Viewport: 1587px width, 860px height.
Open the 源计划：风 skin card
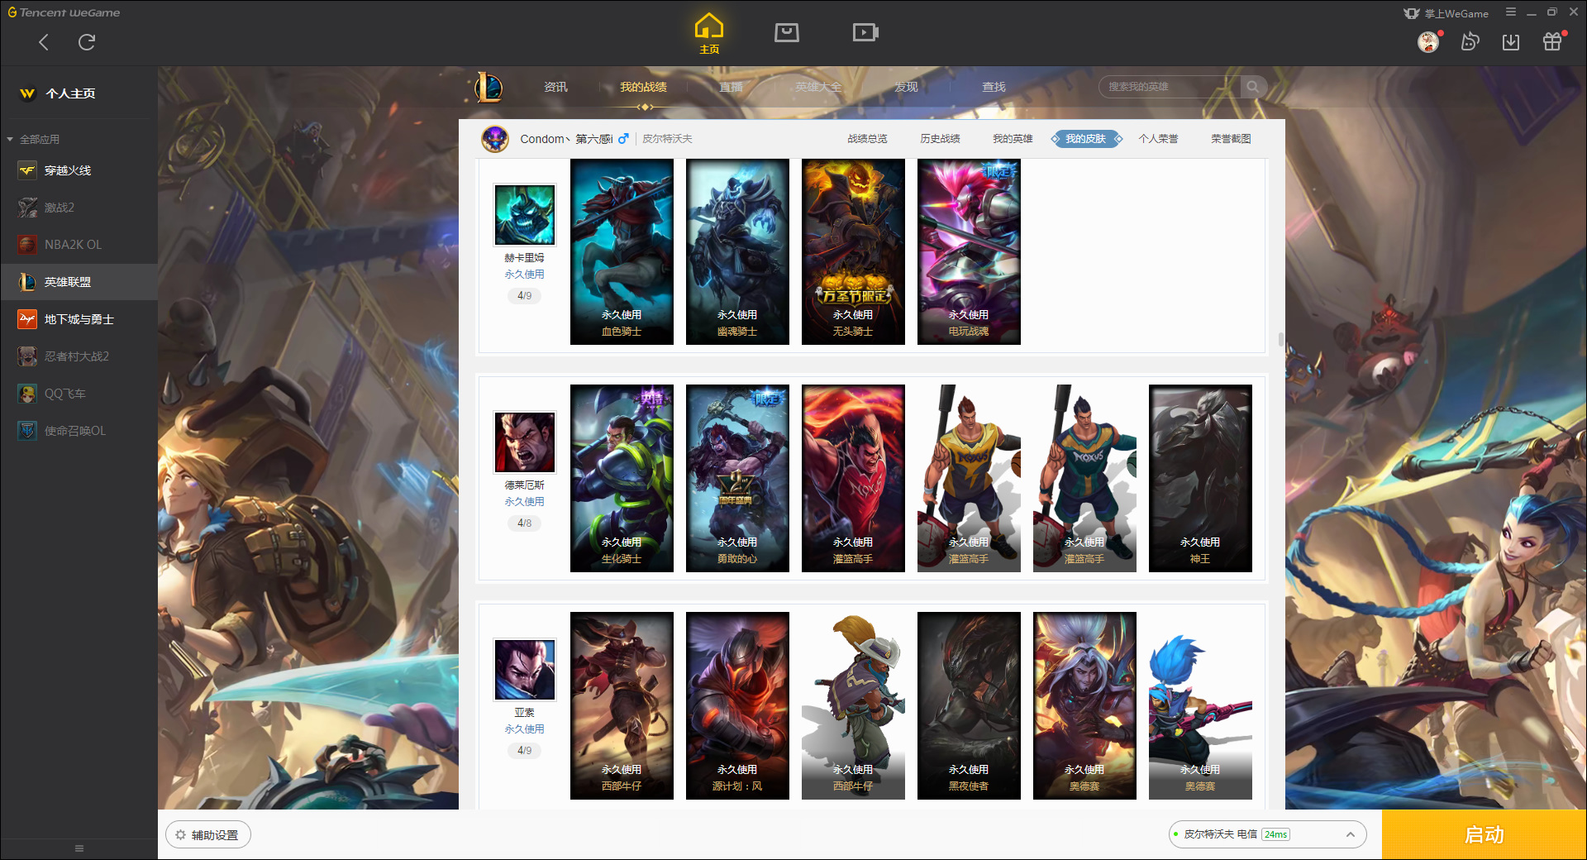[x=737, y=705]
